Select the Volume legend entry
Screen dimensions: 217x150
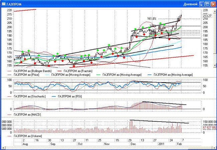coord(24,136)
